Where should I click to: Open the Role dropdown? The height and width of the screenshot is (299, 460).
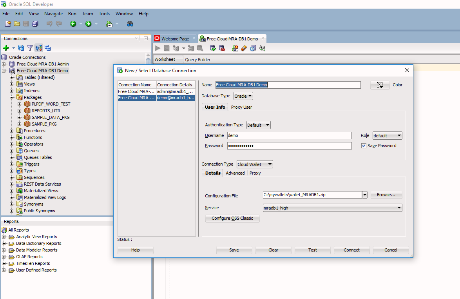point(387,136)
